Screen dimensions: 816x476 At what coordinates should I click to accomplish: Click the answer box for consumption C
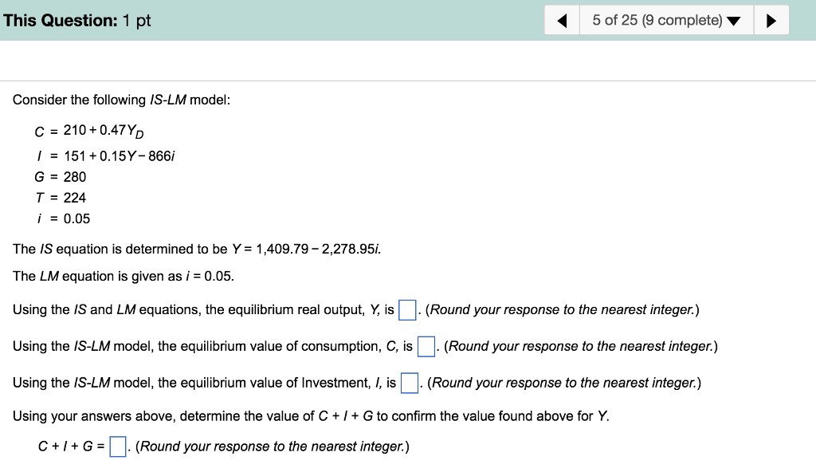[x=426, y=346]
